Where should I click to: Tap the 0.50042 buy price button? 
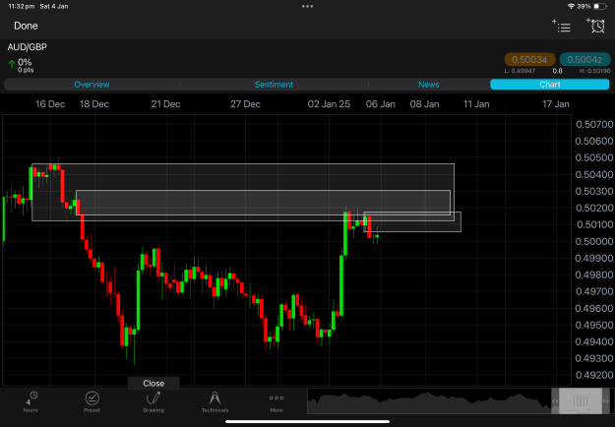(x=584, y=60)
